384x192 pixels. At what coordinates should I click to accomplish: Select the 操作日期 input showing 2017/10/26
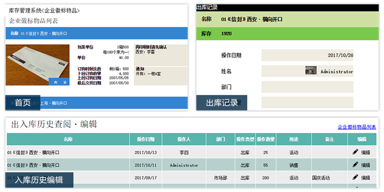(307, 55)
